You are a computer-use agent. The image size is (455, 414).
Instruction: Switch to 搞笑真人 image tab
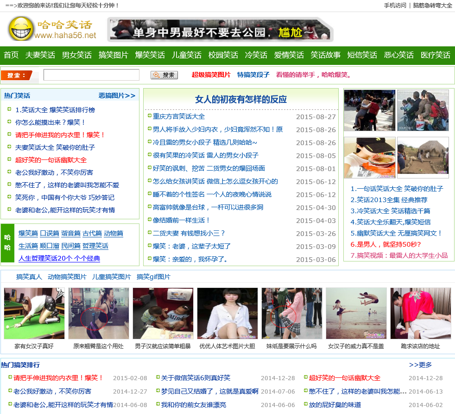tap(29, 277)
